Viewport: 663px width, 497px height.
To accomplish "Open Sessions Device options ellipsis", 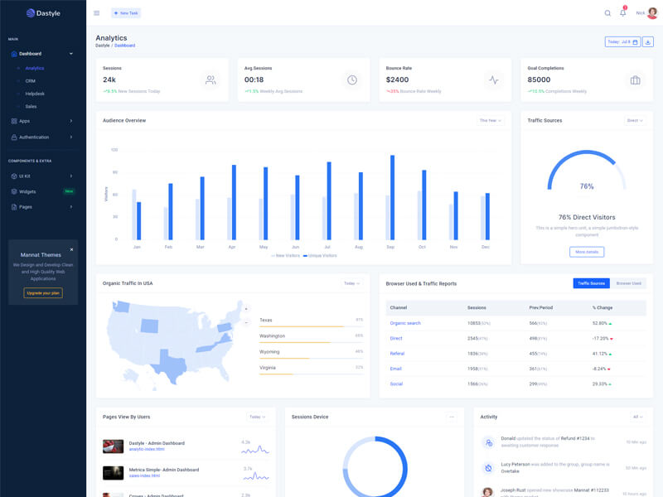I will (451, 417).
